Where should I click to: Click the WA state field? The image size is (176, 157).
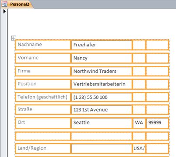pyautogui.click(x=139, y=123)
